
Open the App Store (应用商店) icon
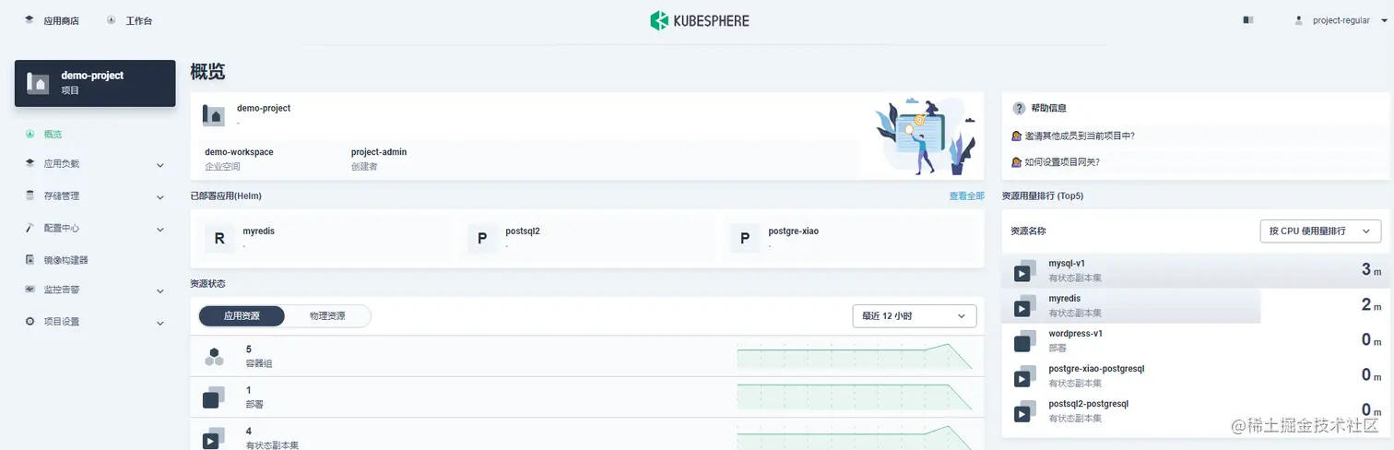click(30, 19)
